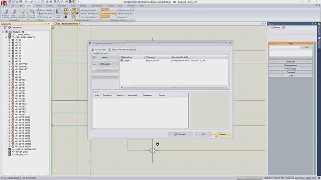Screen dimensions: 321x180
Task: Select Dynamic Zoom in ribbon
Action: [x=45, y=13]
